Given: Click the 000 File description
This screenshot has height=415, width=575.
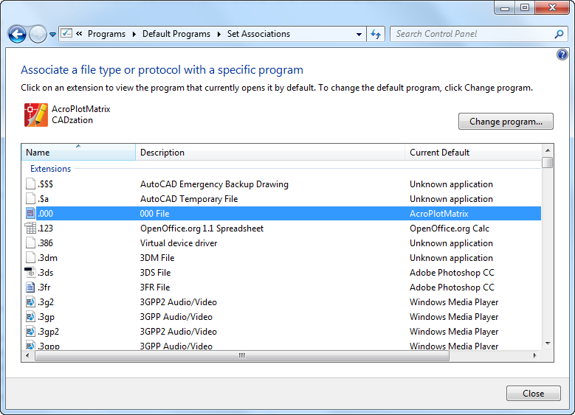Looking at the screenshot, I should click(x=154, y=214).
